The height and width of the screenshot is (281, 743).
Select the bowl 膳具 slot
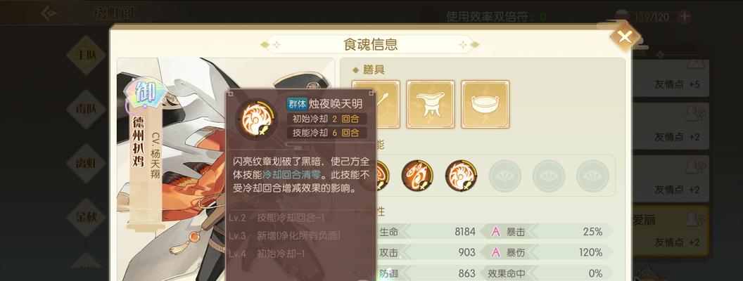[485, 104]
